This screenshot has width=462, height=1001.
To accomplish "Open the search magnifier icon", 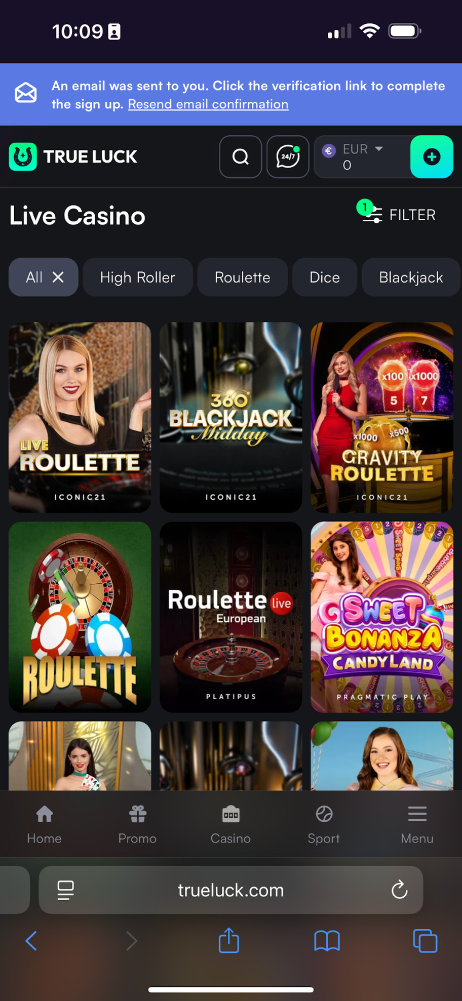I will (240, 157).
